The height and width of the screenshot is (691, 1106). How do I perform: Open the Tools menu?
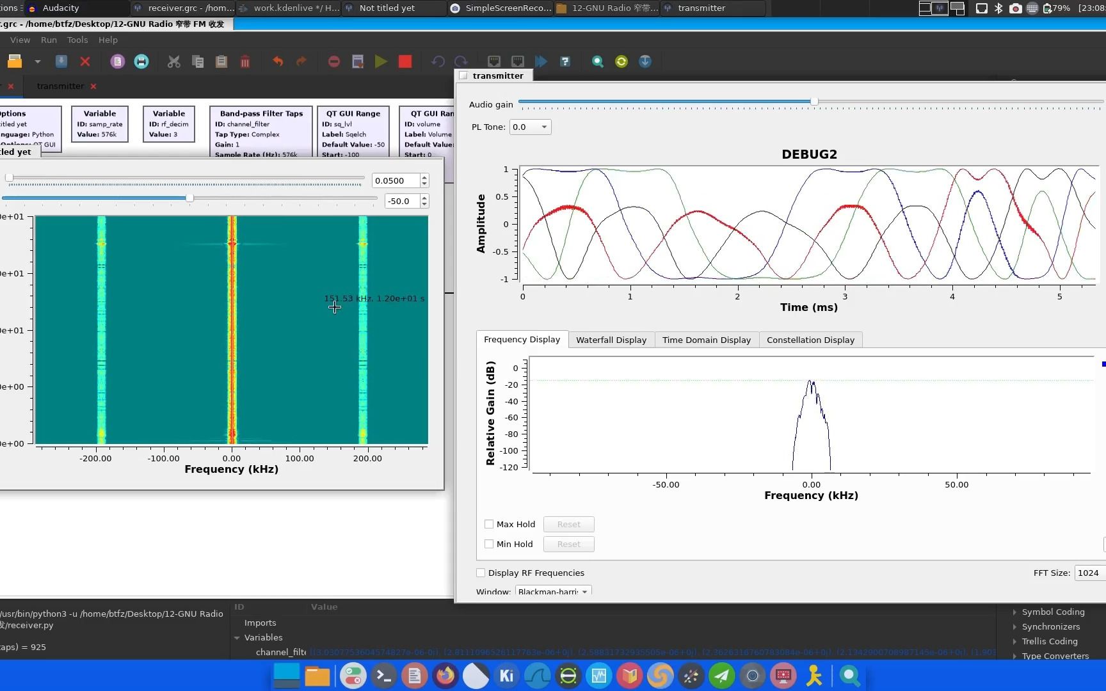pos(77,40)
